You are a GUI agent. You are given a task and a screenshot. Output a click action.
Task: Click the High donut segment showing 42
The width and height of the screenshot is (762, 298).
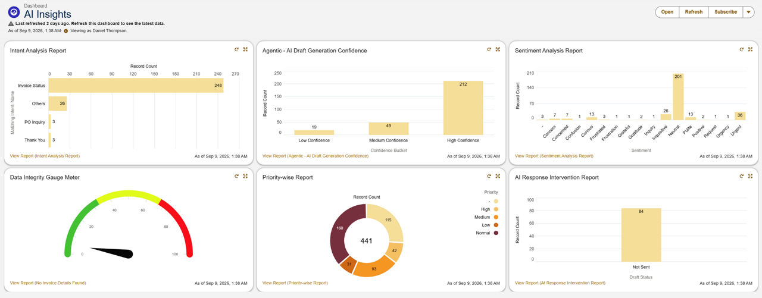(x=394, y=250)
